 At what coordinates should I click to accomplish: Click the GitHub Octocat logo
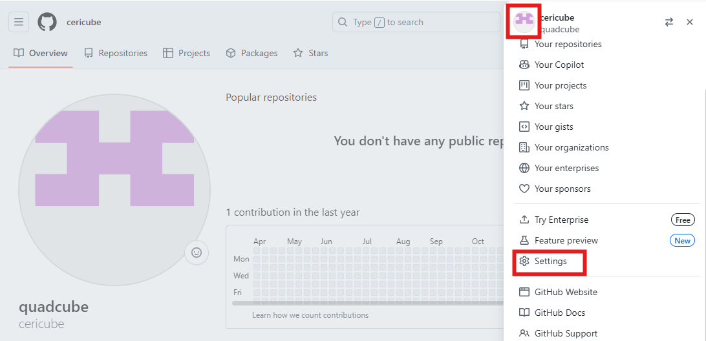coord(47,22)
